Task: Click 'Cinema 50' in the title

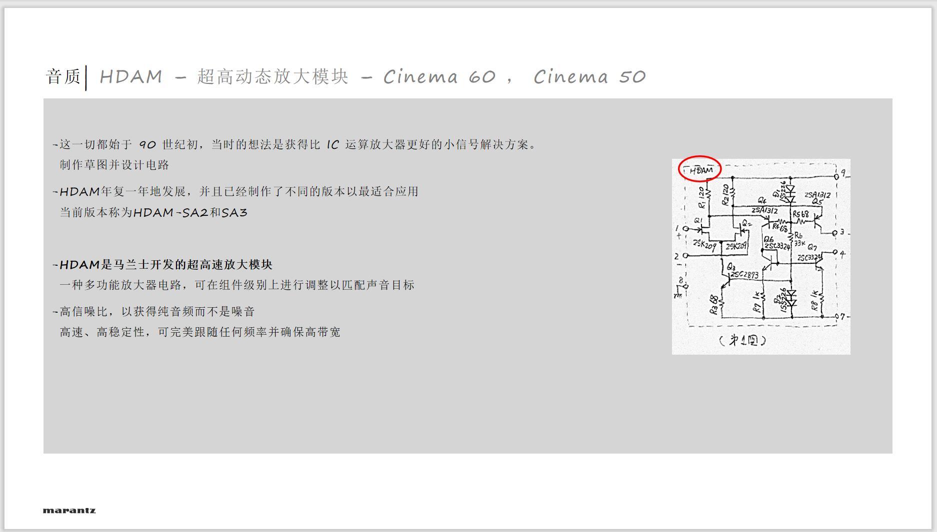Action: point(589,77)
